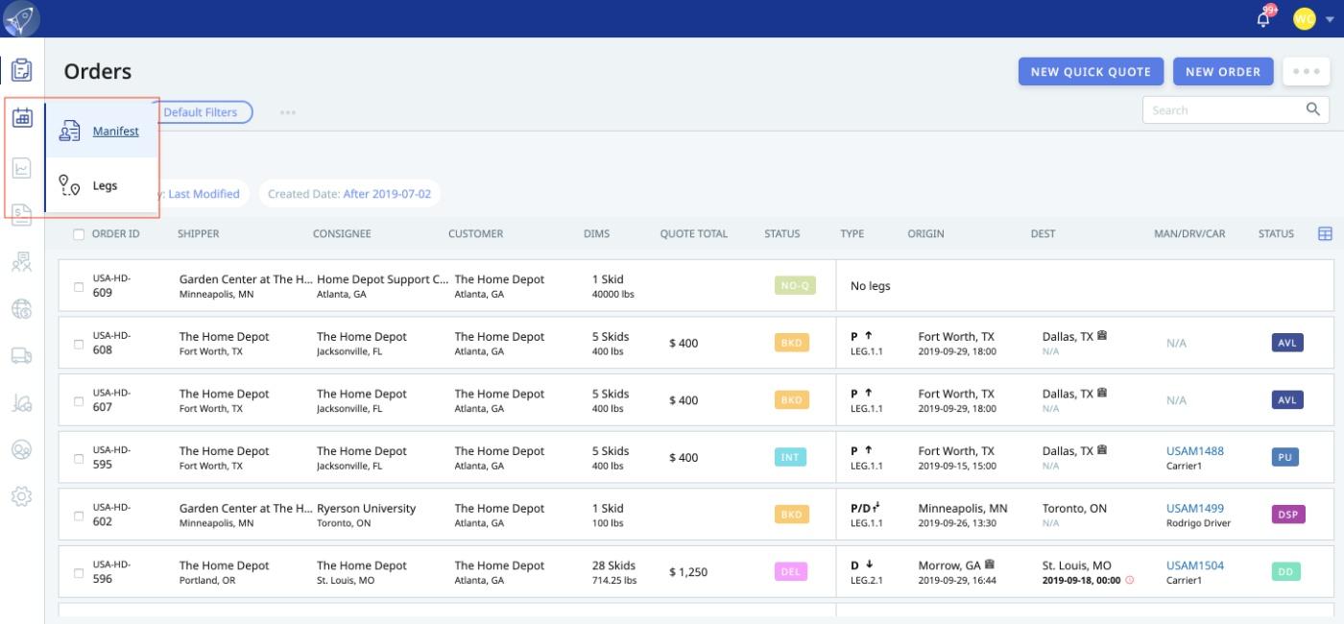Click the Legs map-pin icon in the flyout

pyautogui.click(x=69, y=185)
